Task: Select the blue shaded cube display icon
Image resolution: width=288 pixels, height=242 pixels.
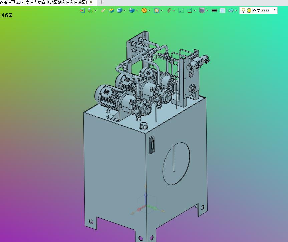Action: [x=119, y=10]
